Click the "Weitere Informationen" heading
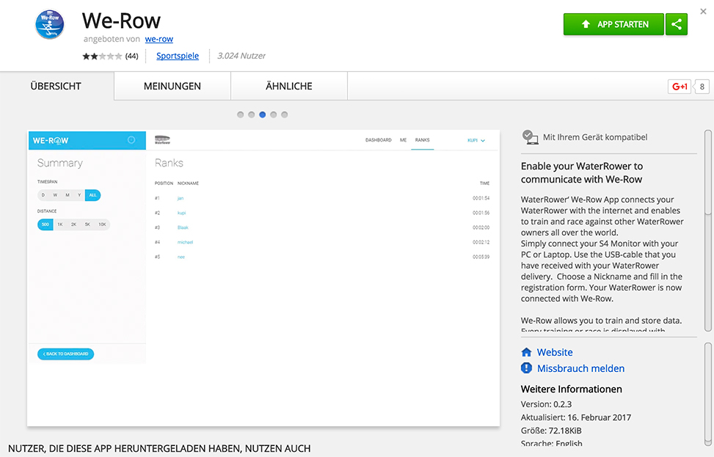The width and height of the screenshot is (714, 457). pos(572,390)
